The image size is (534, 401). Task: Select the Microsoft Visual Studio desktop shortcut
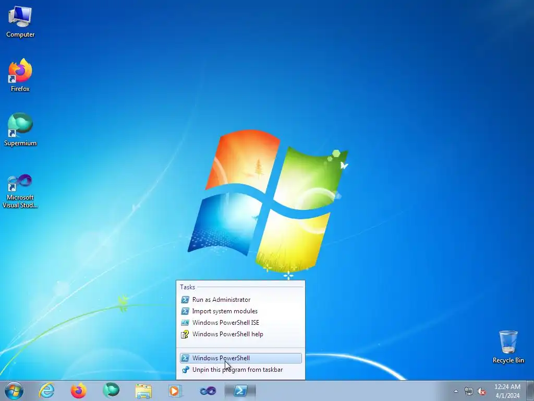pyautogui.click(x=20, y=191)
